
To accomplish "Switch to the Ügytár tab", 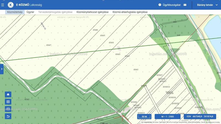I will point(30,12).
